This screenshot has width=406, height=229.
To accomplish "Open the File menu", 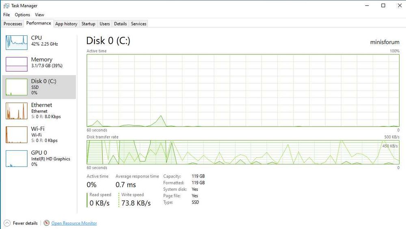I will click(6, 15).
